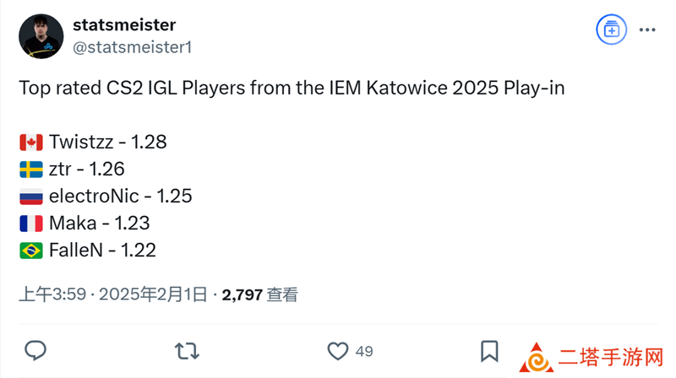
Task: Select the IEM Katowice 2025 headline text
Action: click(x=292, y=89)
